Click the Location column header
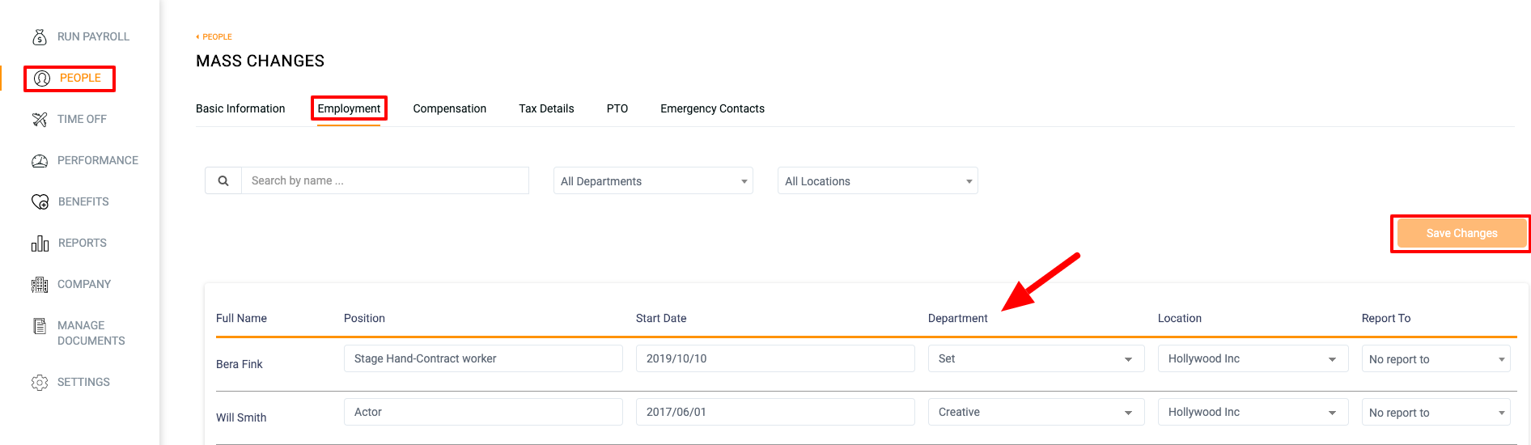 coord(1179,319)
